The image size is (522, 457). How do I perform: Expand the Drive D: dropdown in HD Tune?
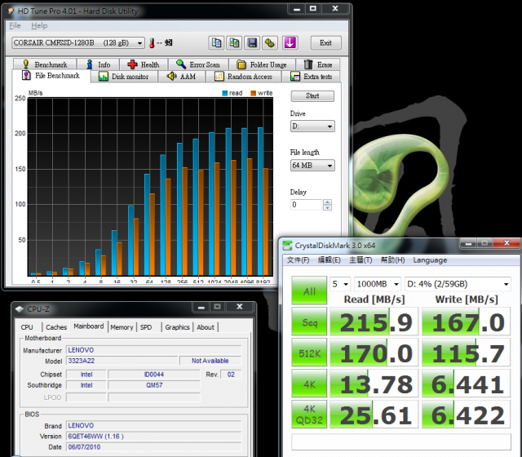(312, 126)
